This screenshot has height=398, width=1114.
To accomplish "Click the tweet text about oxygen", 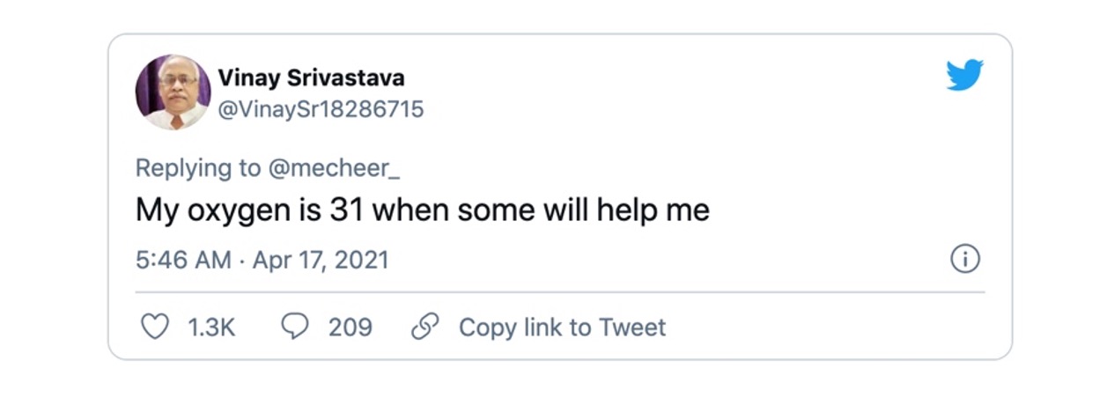I will point(423,211).
